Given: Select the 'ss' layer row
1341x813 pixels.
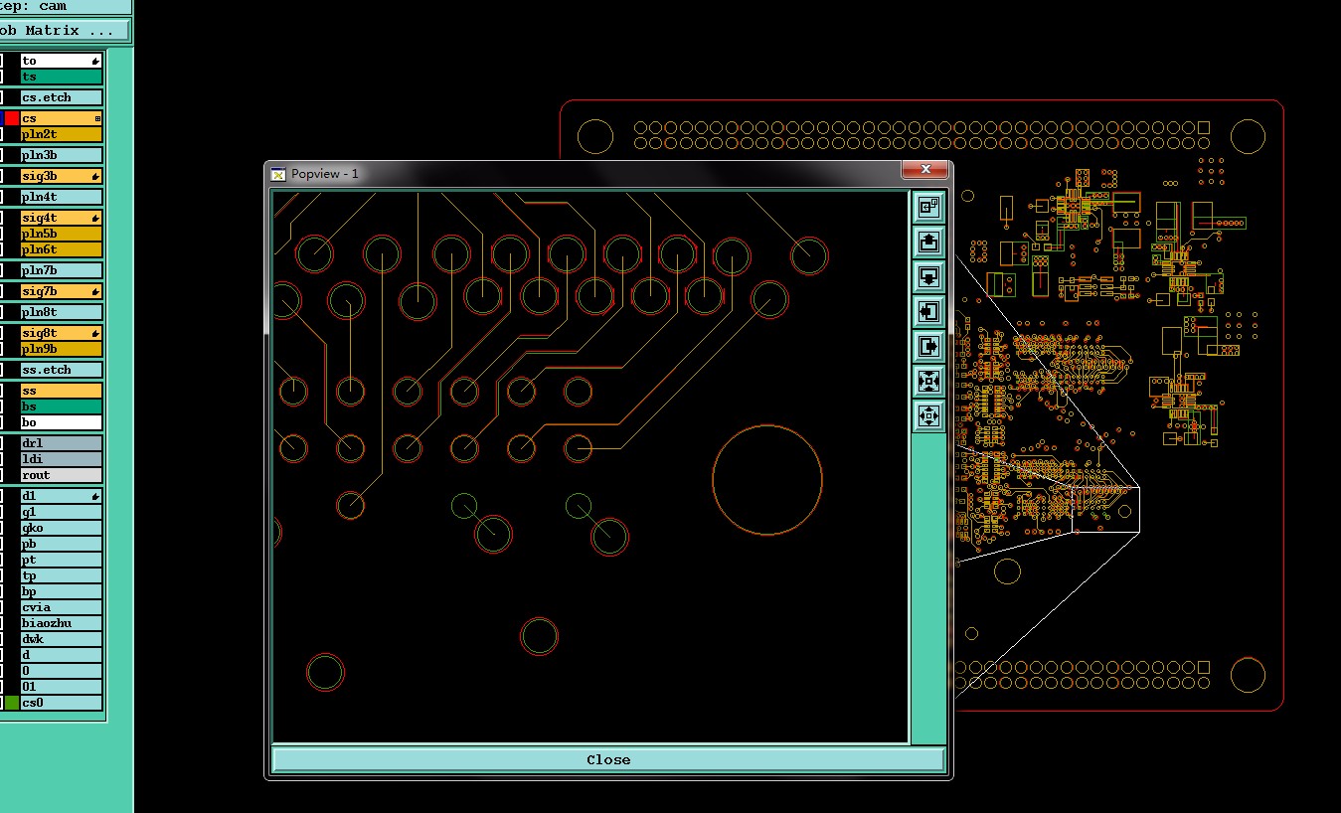Looking at the screenshot, I should [x=62, y=391].
